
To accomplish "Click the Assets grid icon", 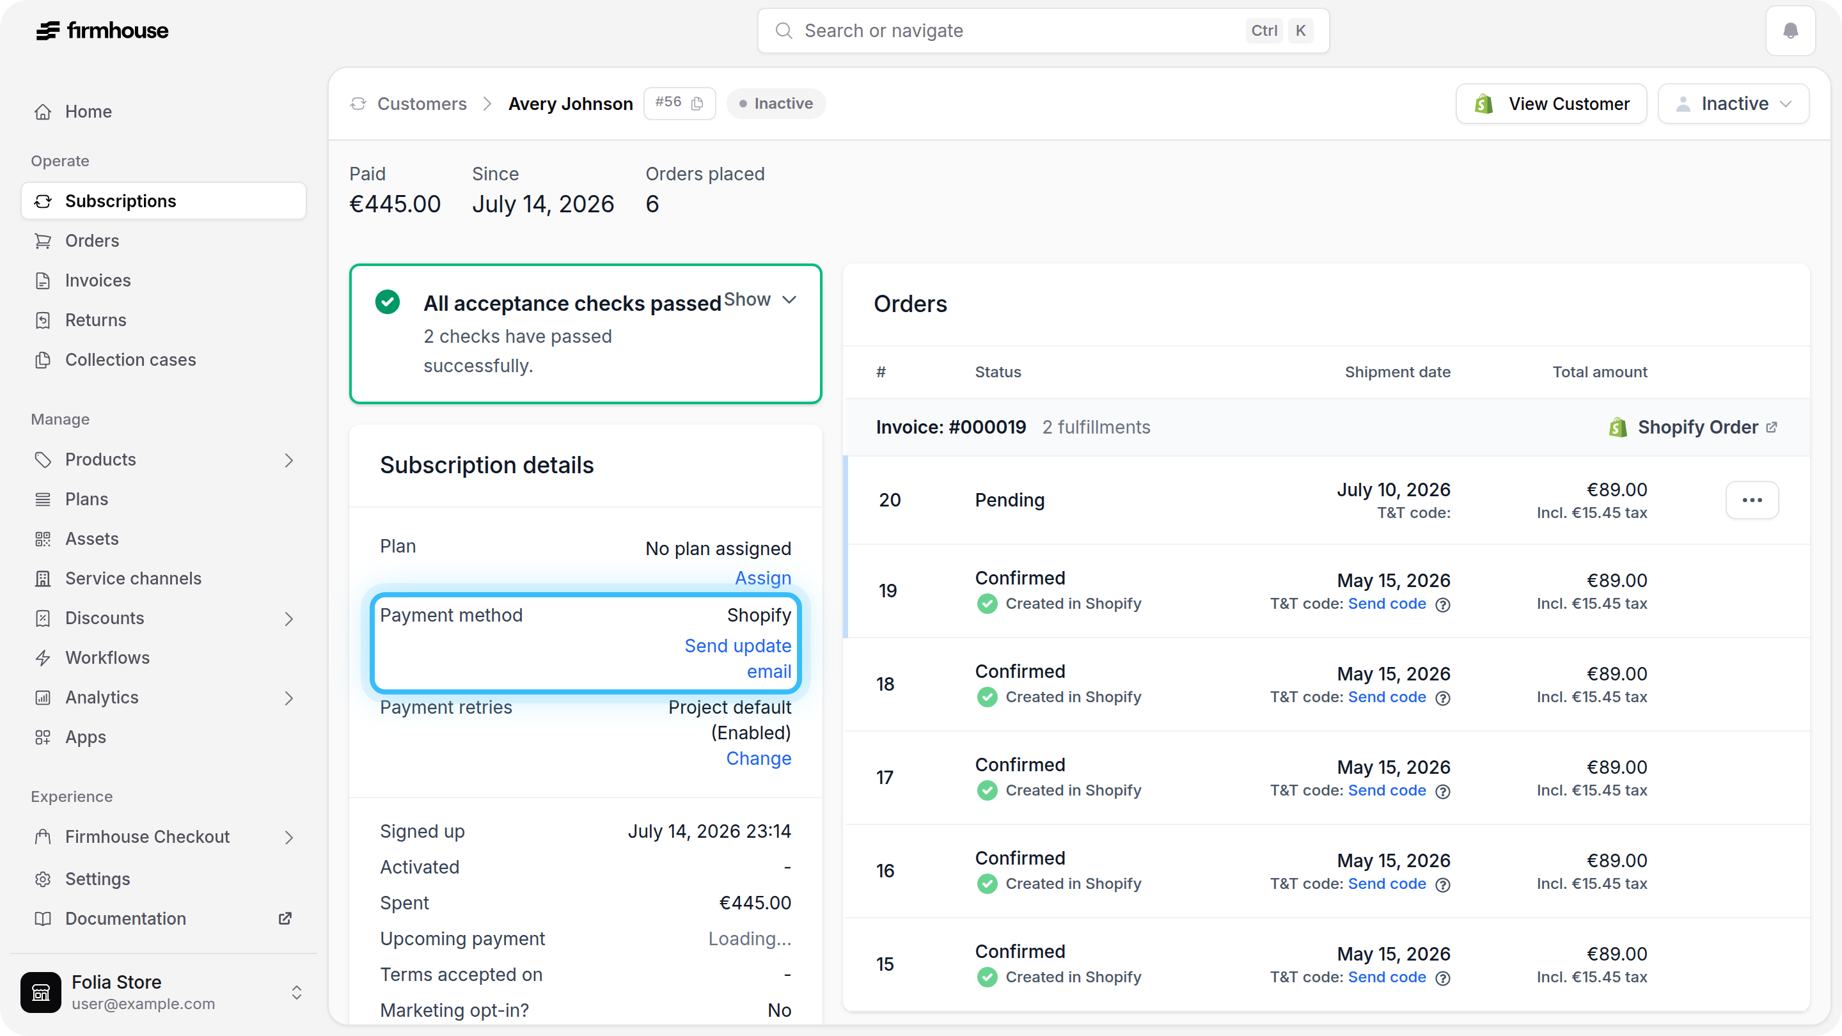I will [43, 539].
